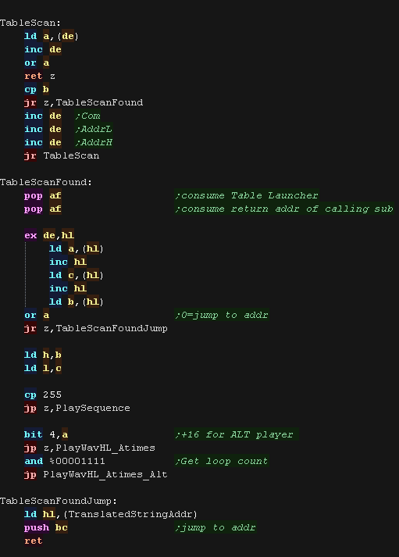Click the "cp 255" instruction
Screen dimensions: 399x557
point(43,395)
